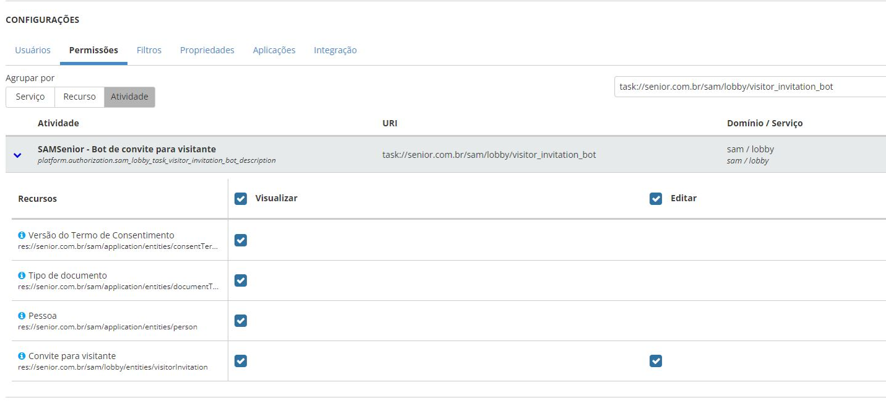Open the Integração tab
The height and width of the screenshot is (408, 886).
[x=335, y=50]
